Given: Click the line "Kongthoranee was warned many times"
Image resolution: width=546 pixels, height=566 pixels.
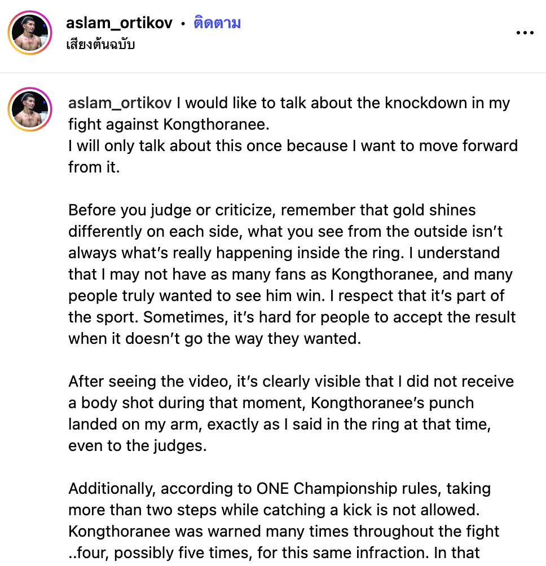Looking at the screenshot, I should click(284, 531).
